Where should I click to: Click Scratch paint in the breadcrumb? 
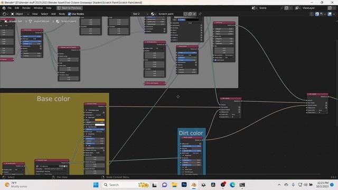[69, 21]
